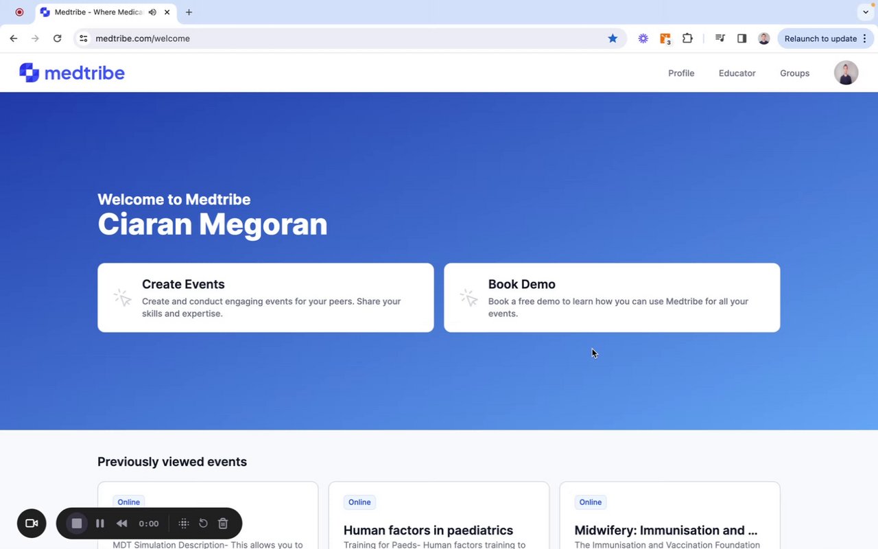Open the orange extension with badge 3
Image resolution: width=878 pixels, height=549 pixels.
click(x=665, y=38)
